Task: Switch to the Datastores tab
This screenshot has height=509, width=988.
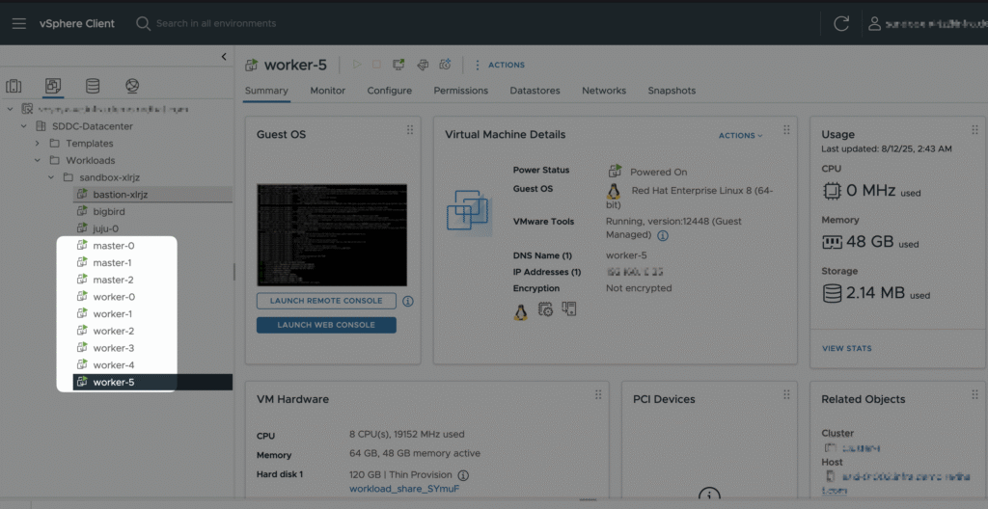Action: [535, 91]
